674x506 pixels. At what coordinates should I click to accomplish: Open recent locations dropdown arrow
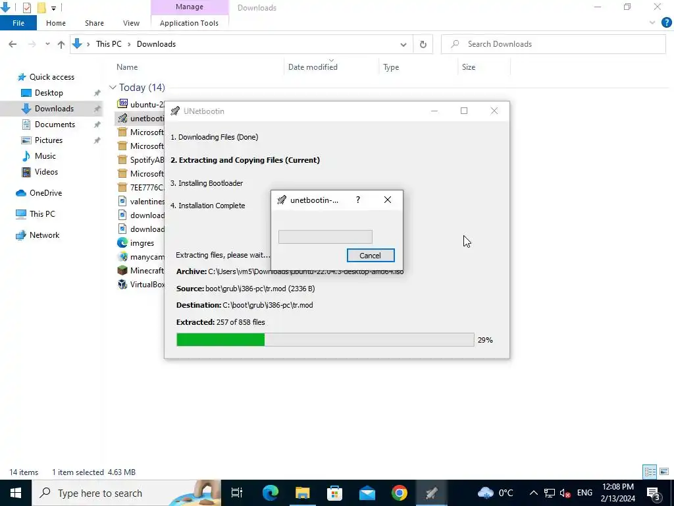47,44
